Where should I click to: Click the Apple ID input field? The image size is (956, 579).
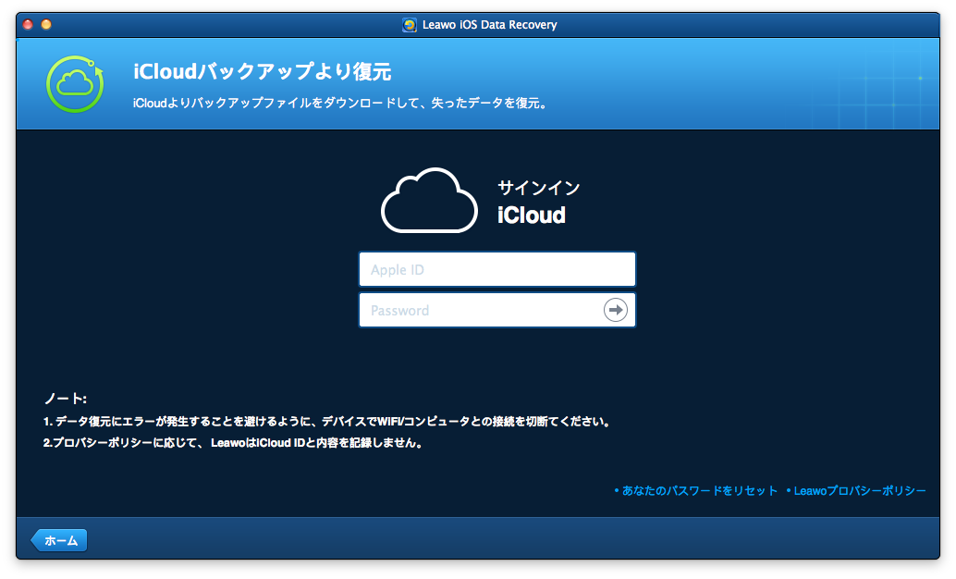[496, 269]
